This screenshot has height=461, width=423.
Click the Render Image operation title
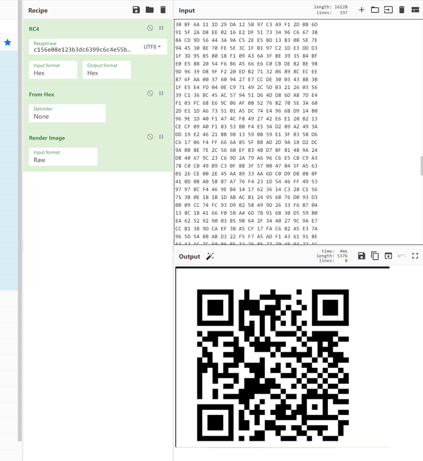(x=47, y=138)
